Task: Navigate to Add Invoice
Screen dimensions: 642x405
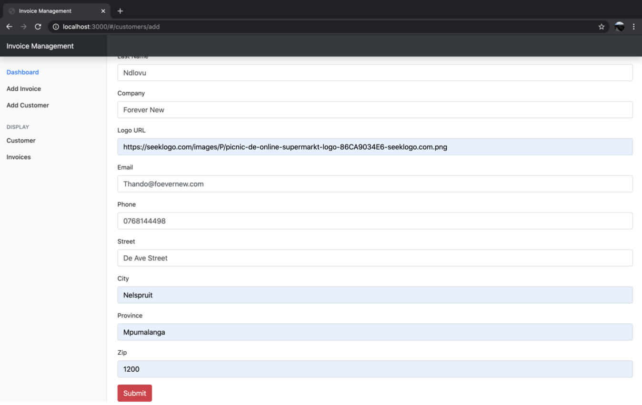Action: [23, 88]
